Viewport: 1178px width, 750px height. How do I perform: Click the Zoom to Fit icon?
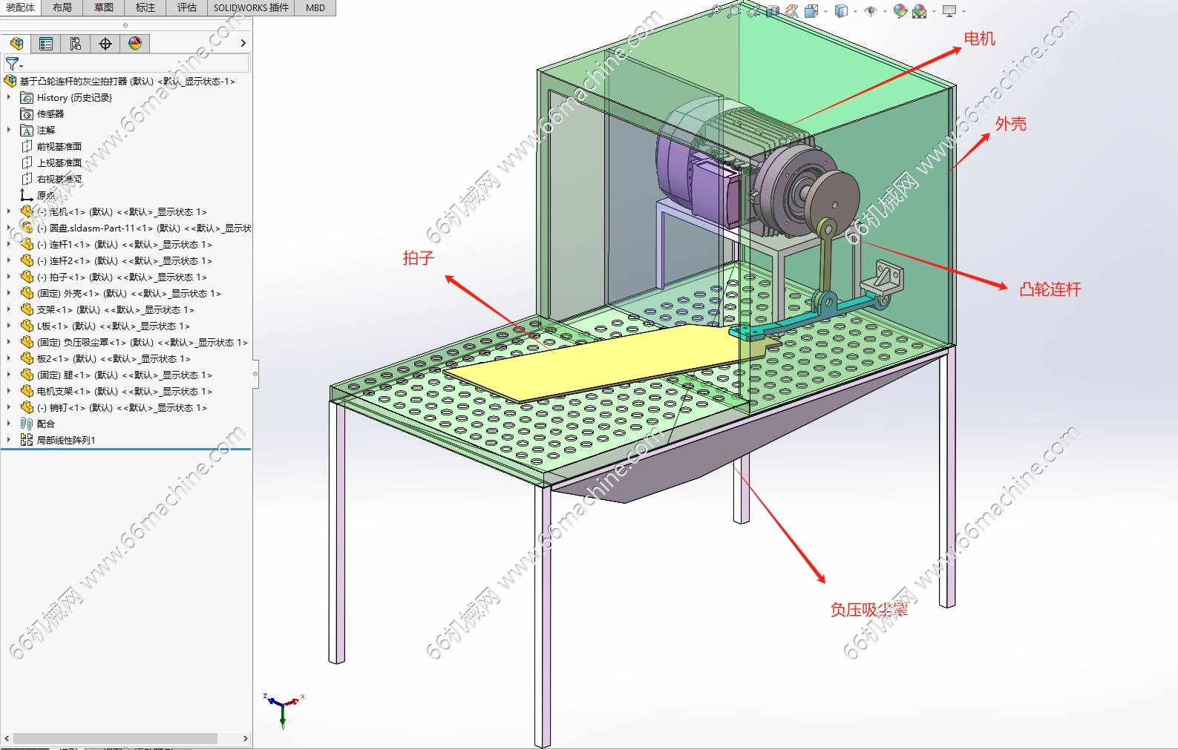[x=715, y=11]
